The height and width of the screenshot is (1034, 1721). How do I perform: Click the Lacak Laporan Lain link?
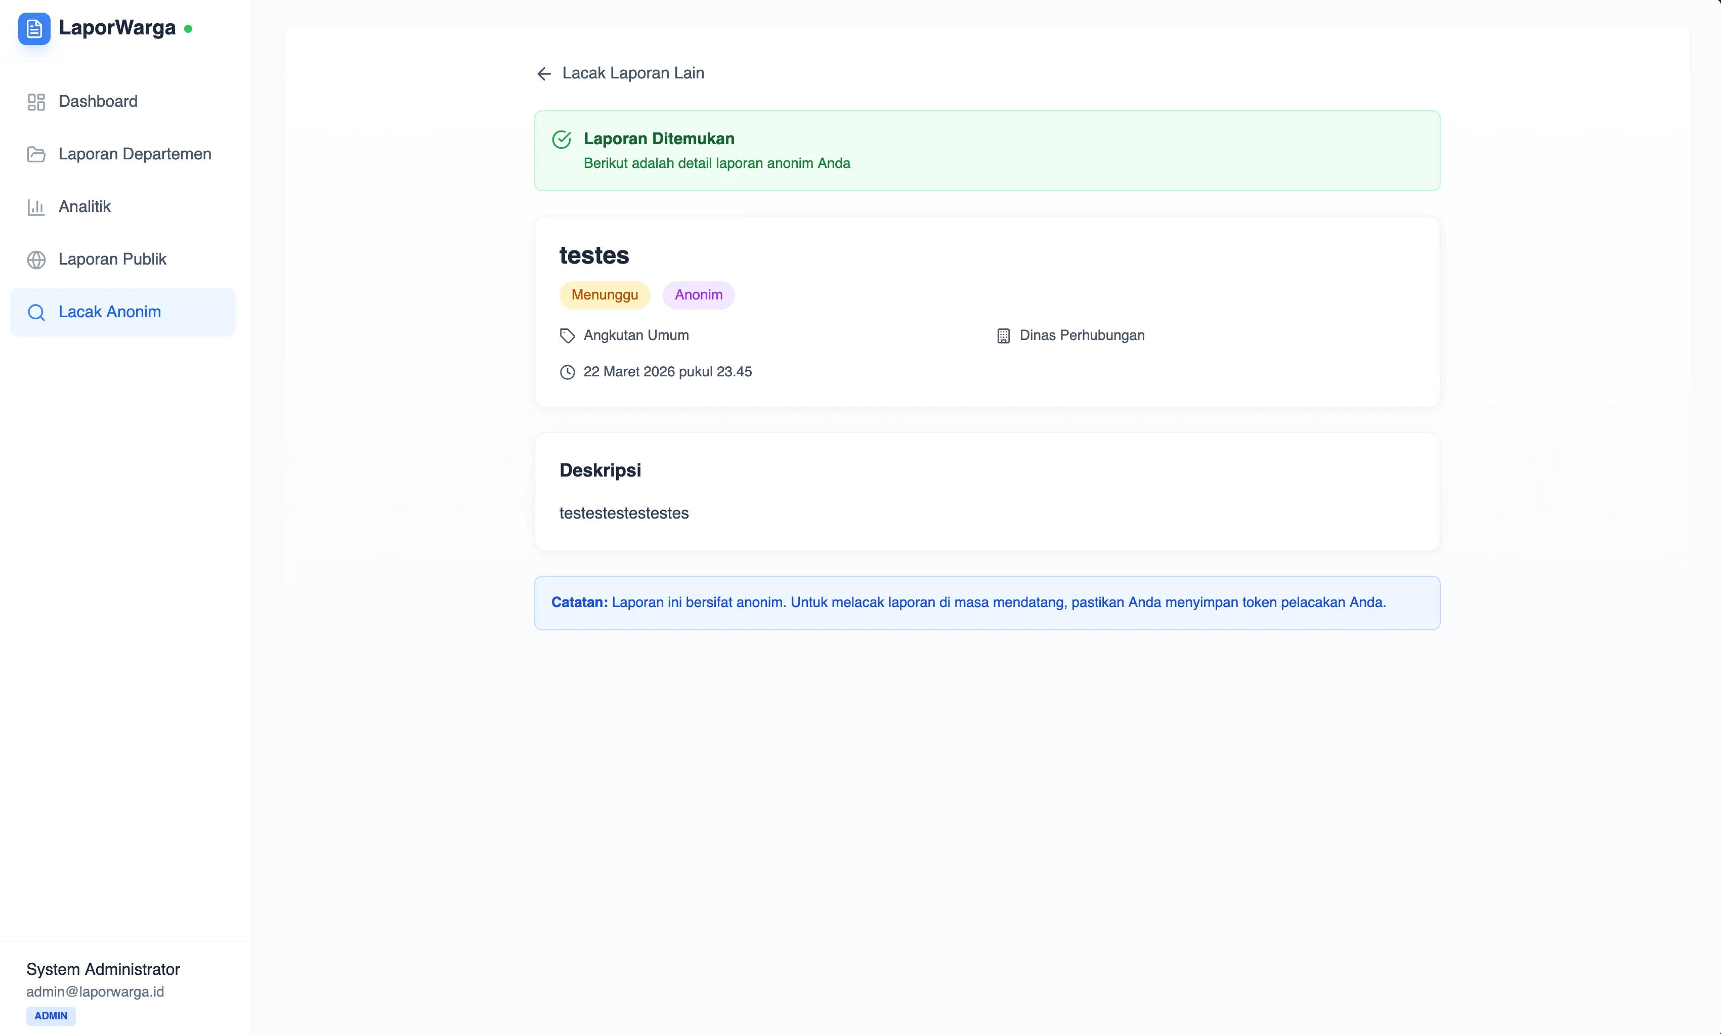point(633,72)
